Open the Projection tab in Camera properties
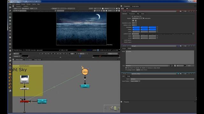 click(x=132, y=14)
